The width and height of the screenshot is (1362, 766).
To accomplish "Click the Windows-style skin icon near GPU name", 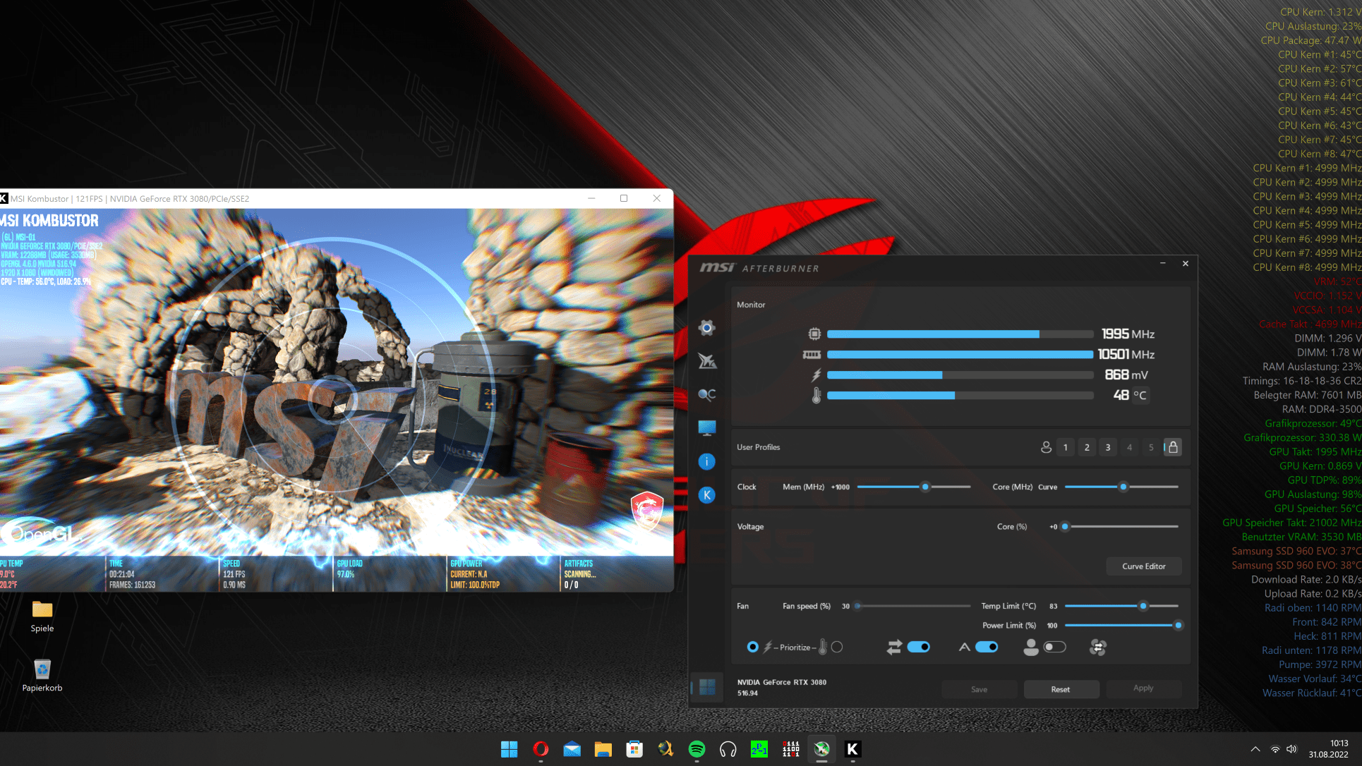I will point(706,687).
